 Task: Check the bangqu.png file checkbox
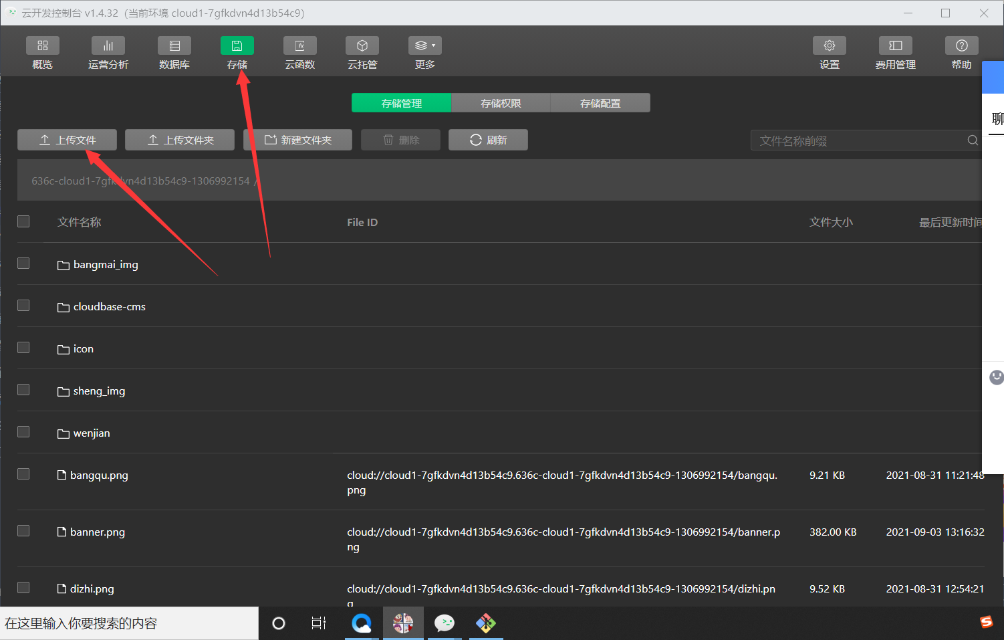(23, 474)
